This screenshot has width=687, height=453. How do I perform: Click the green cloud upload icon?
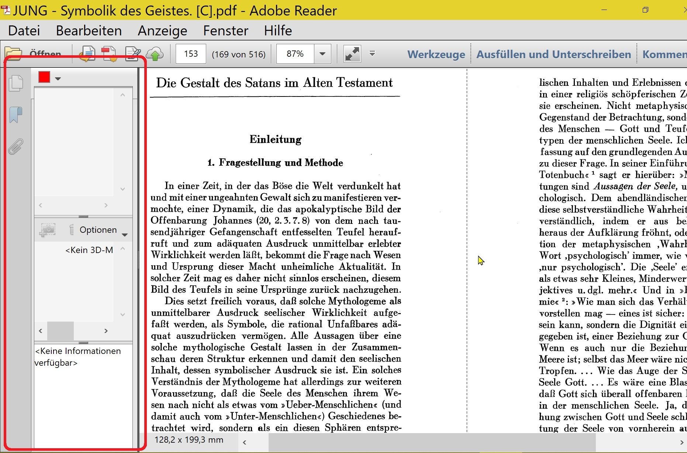click(155, 54)
